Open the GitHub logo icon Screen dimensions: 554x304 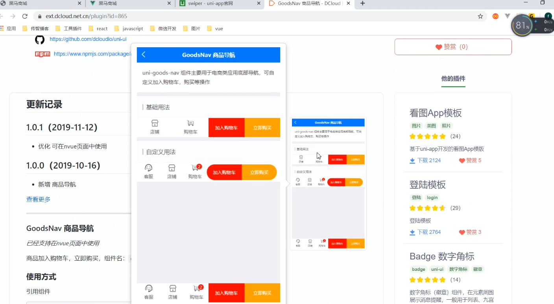[40, 39]
